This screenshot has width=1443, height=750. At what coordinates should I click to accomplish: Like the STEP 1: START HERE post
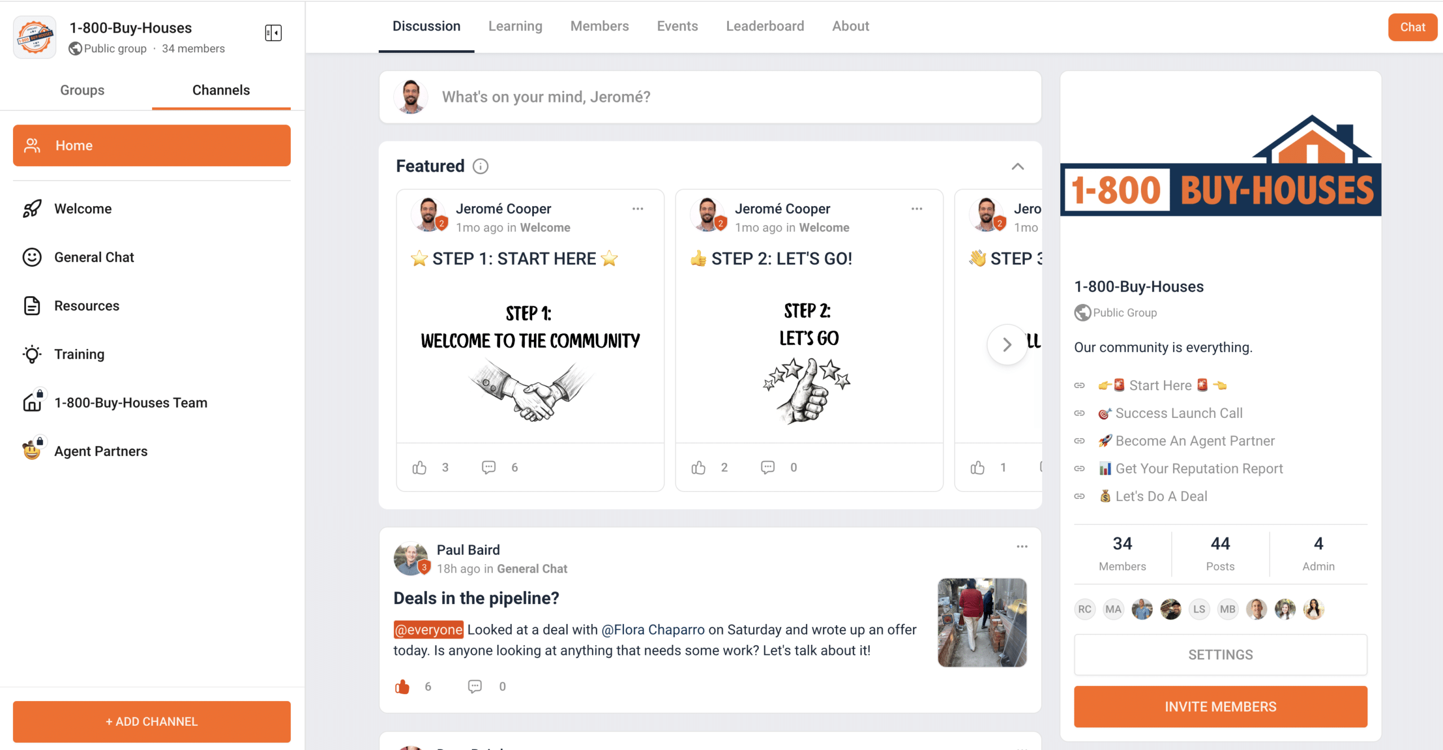(419, 467)
